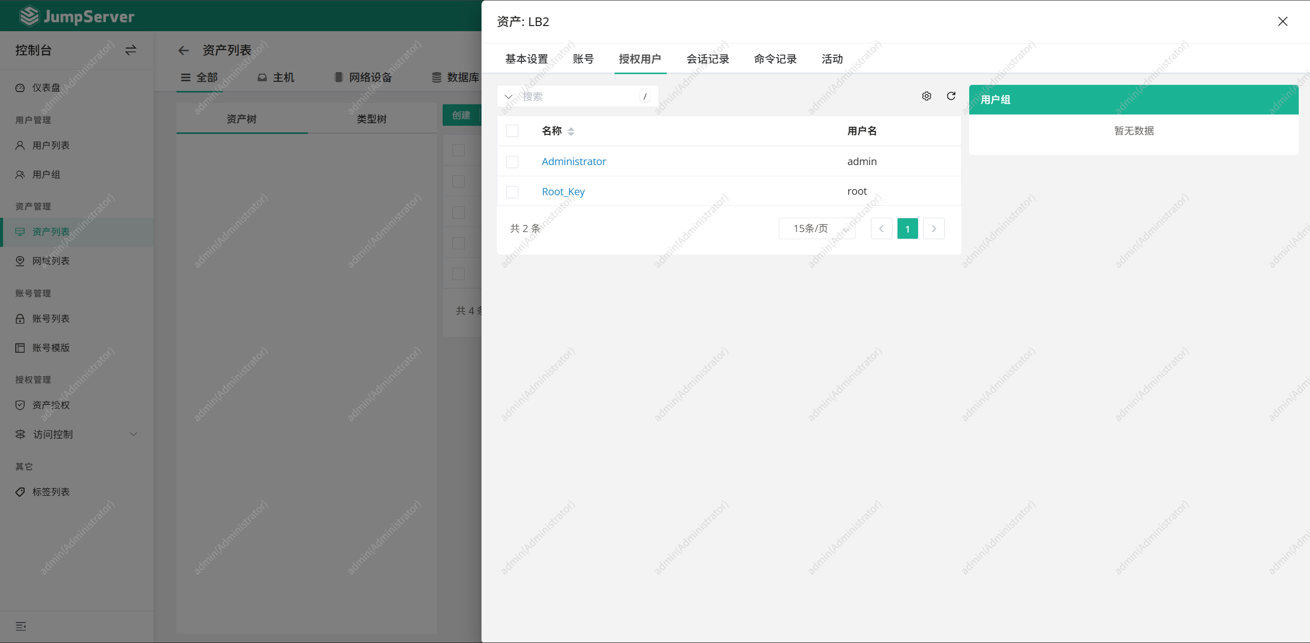The image size is (1310, 643).
Task: Click the dashboard 仪表盘 icon
Action: pos(20,88)
